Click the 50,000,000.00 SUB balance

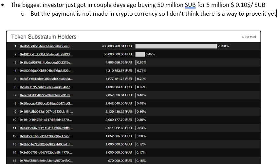(x=118, y=54)
